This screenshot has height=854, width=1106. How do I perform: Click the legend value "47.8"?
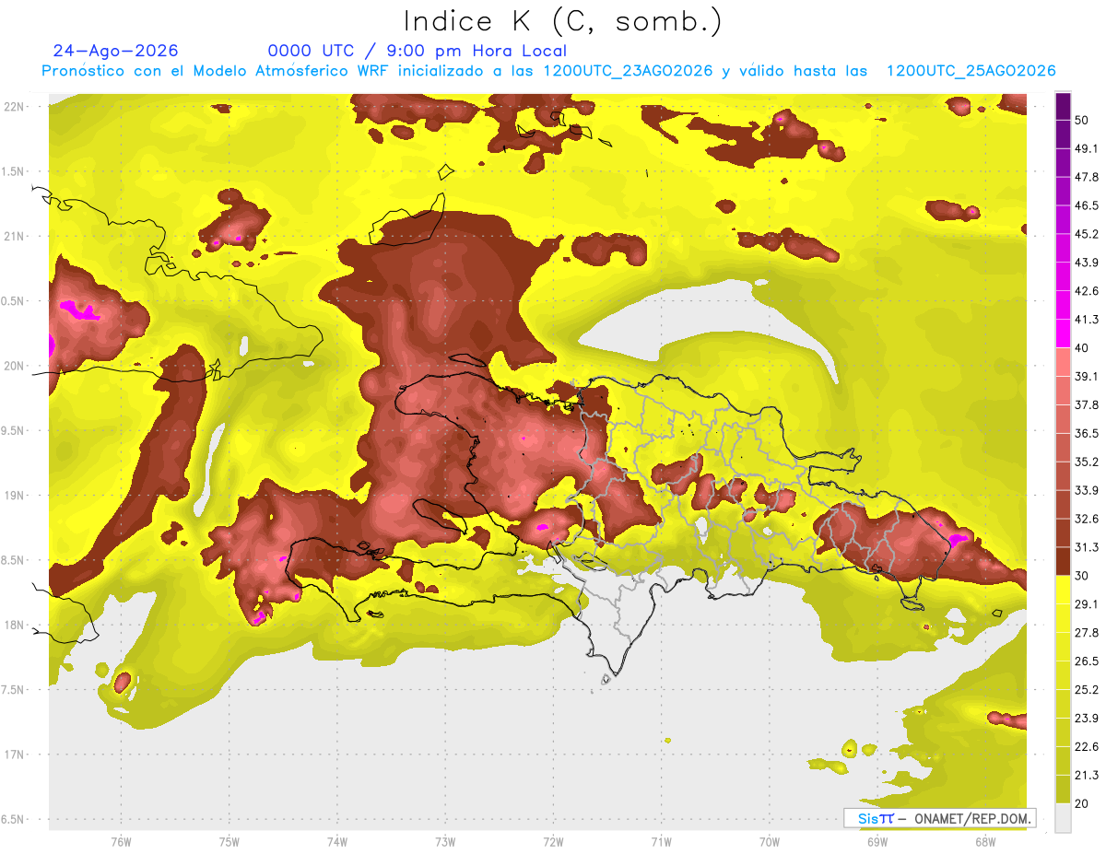tap(1088, 177)
